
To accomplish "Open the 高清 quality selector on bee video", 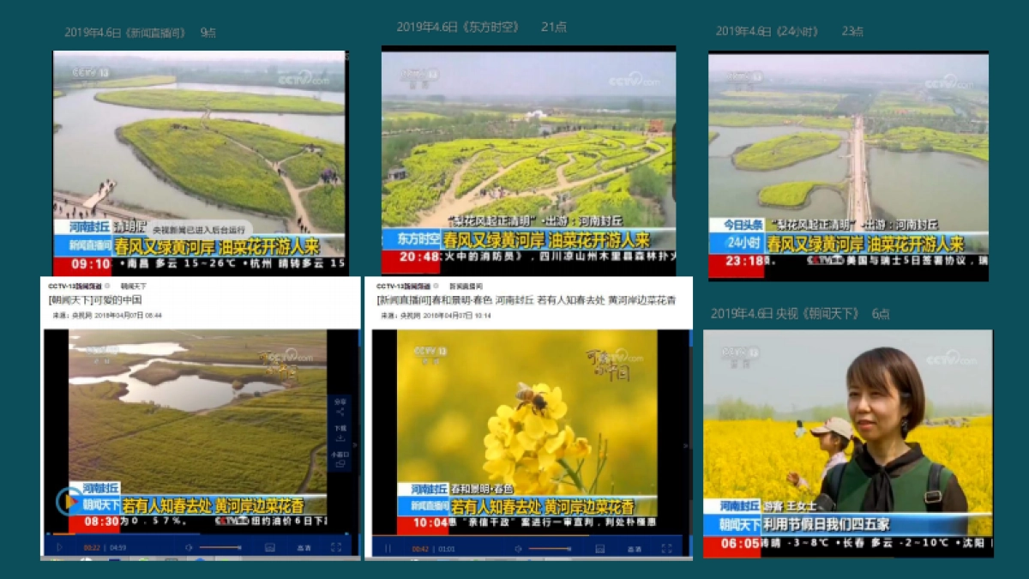I will 634,548.
